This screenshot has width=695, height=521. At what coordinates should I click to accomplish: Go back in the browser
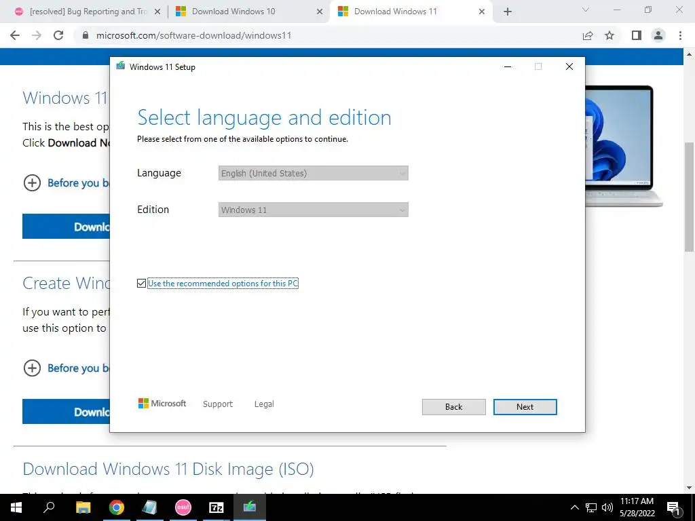point(15,35)
